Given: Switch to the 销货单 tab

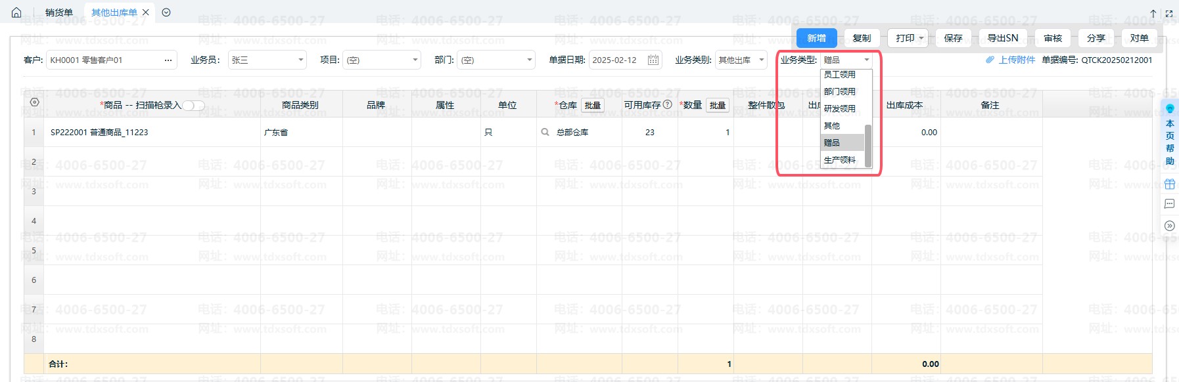Looking at the screenshot, I should [59, 12].
